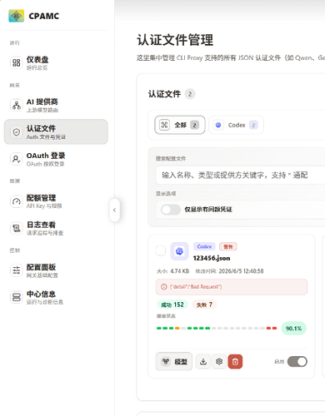Delete 123456.json with the red trash button
The height and width of the screenshot is (416, 325).
(235, 361)
